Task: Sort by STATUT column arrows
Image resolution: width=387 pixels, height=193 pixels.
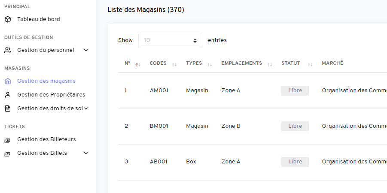Action: pos(310,65)
